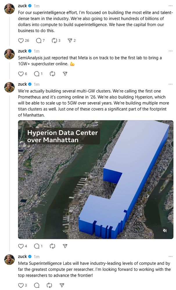This screenshot has width=176, height=290.
Task: Open zuck username on the first post
Action: click(22, 6)
